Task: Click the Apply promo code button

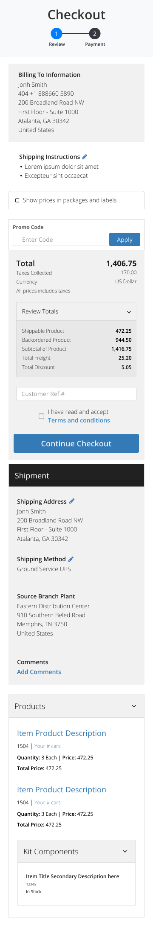Action: click(x=125, y=240)
